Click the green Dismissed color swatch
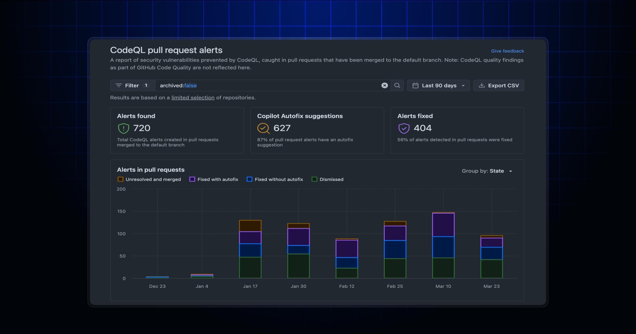The image size is (636, 334). pyautogui.click(x=315, y=179)
